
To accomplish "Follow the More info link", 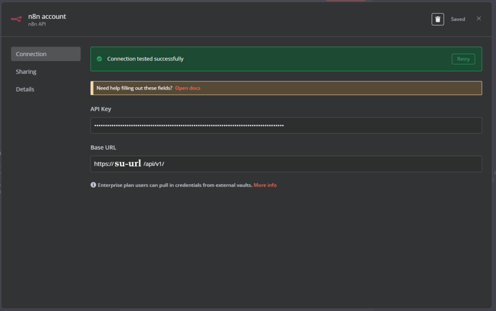I will pyautogui.click(x=265, y=185).
